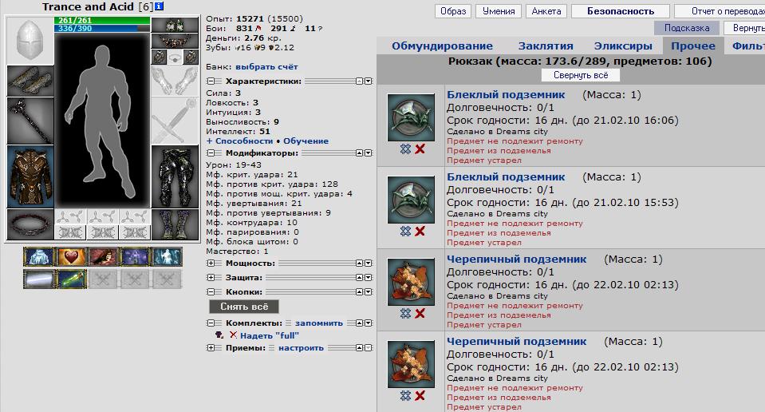Select the green potion effect icon
Screen dimensions: 765x412
tap(71, 279)
